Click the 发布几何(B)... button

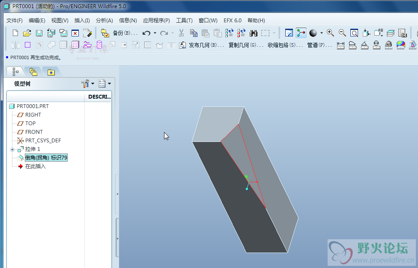click(x=206, y=45)
